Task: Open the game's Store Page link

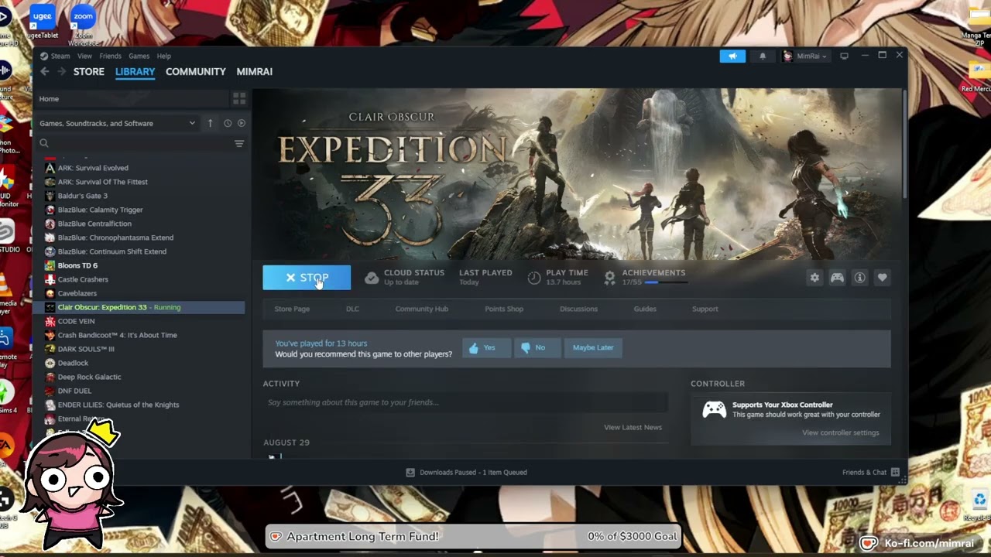Action: [292, 309]
